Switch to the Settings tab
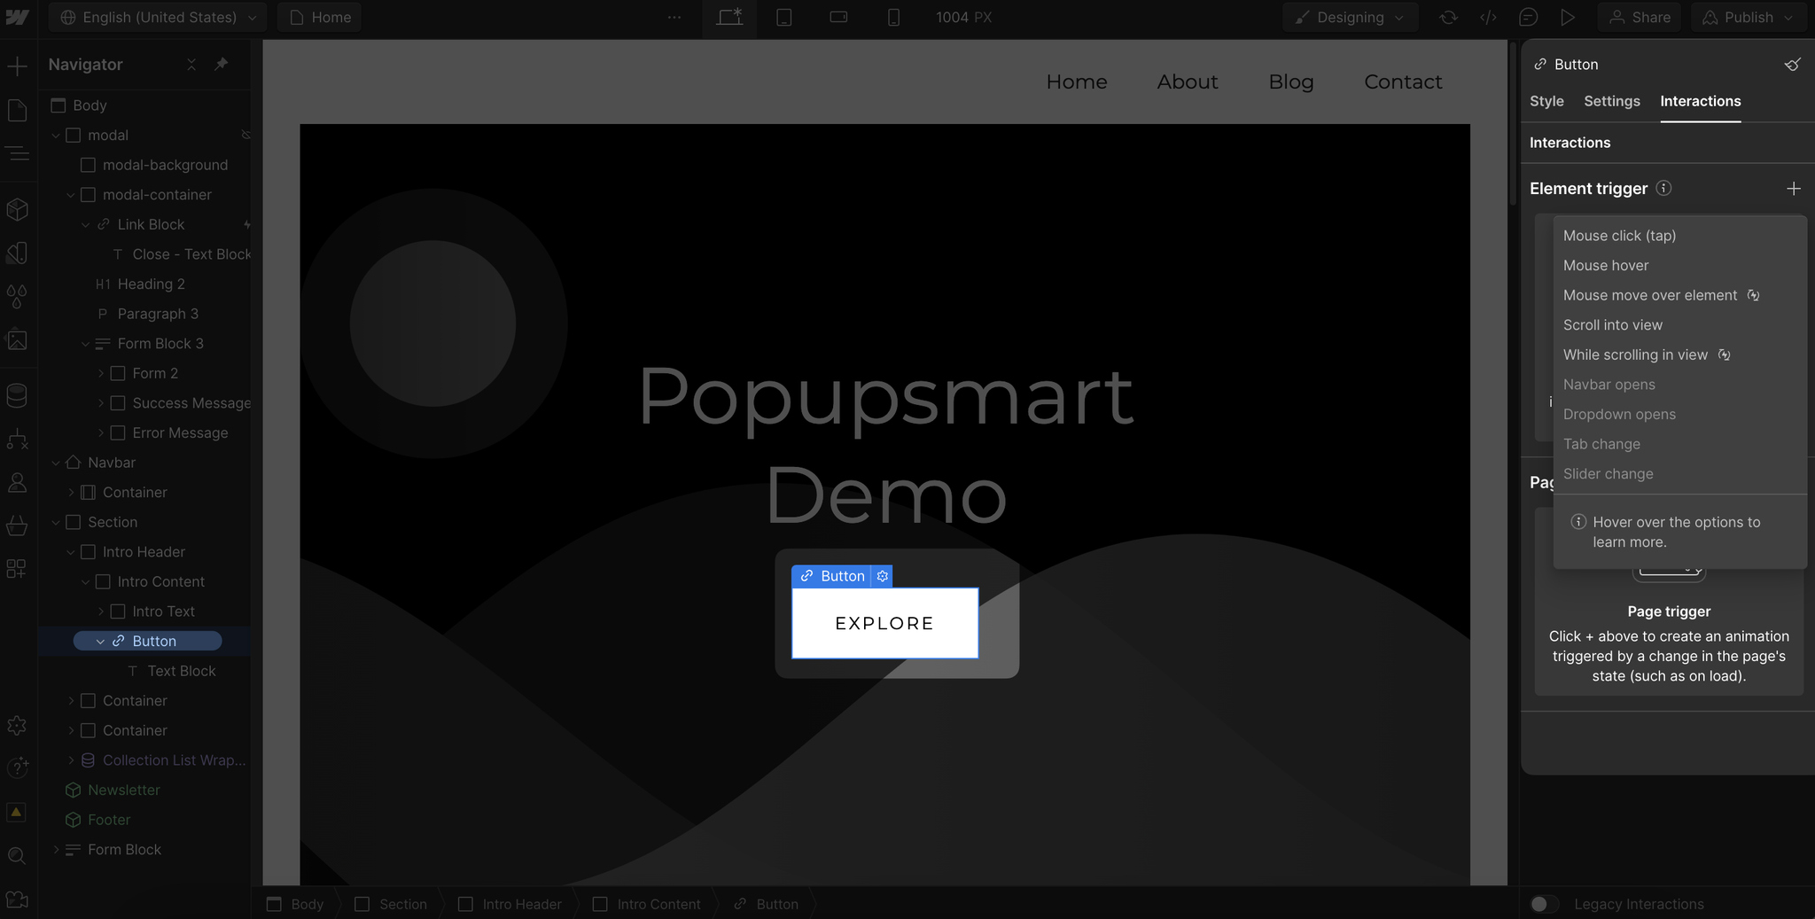This screenshot has height=919, width=1815. click(1612, 101)
